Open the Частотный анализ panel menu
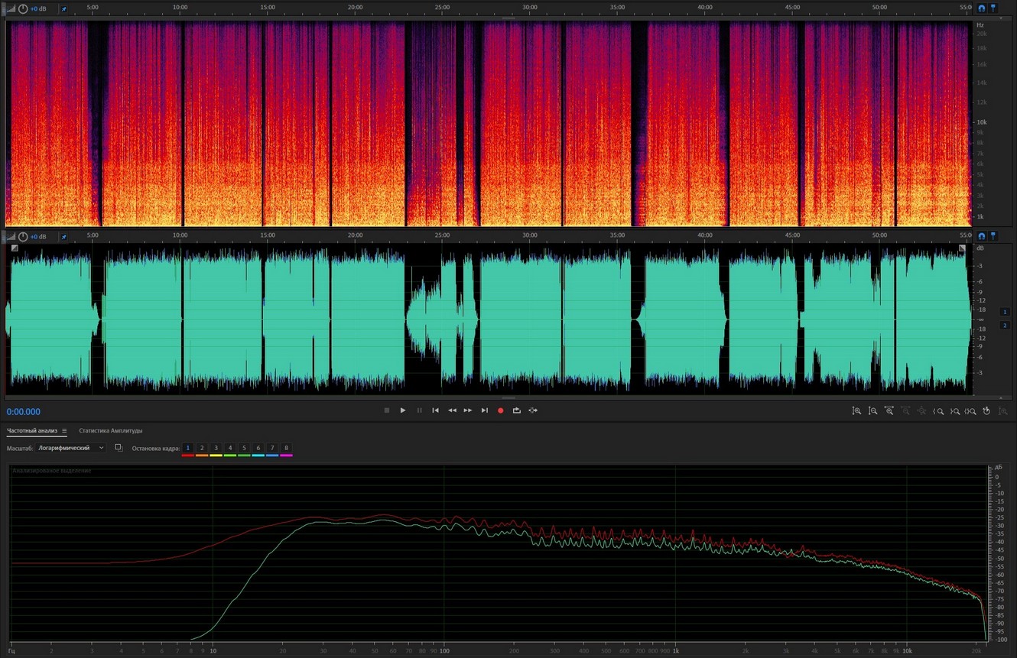This screenshot has height=658, width=1017. (x=64, y=431)
